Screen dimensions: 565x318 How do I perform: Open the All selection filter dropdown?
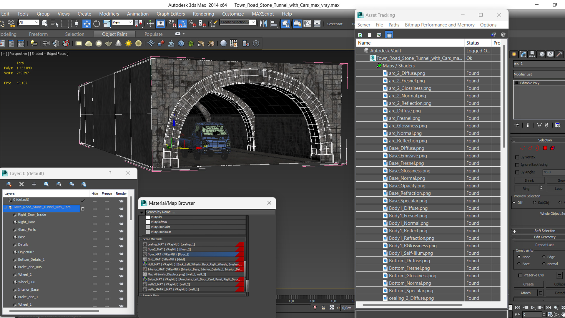point(29,22)
